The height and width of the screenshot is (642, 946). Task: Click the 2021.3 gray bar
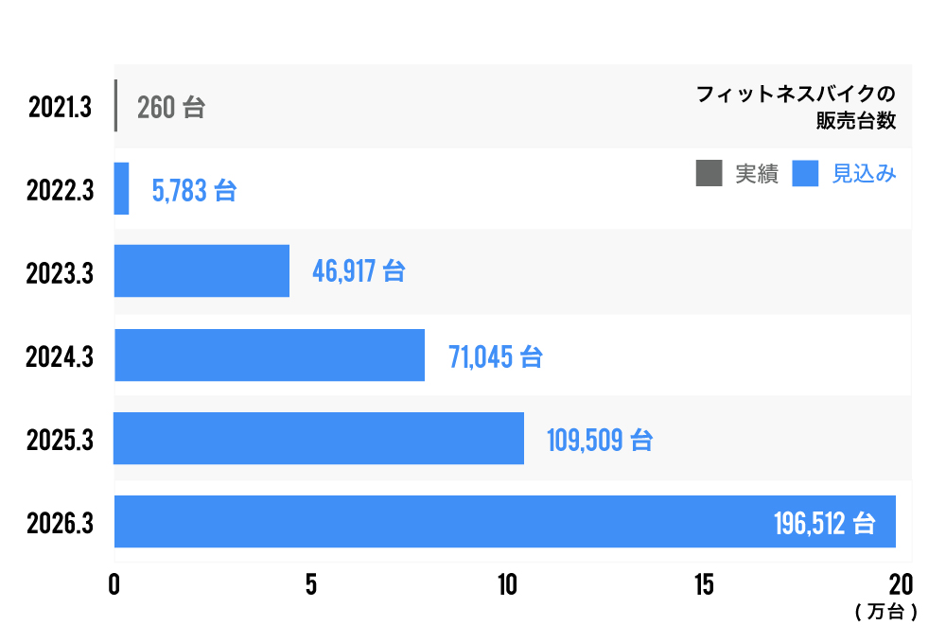coord(115,106)
